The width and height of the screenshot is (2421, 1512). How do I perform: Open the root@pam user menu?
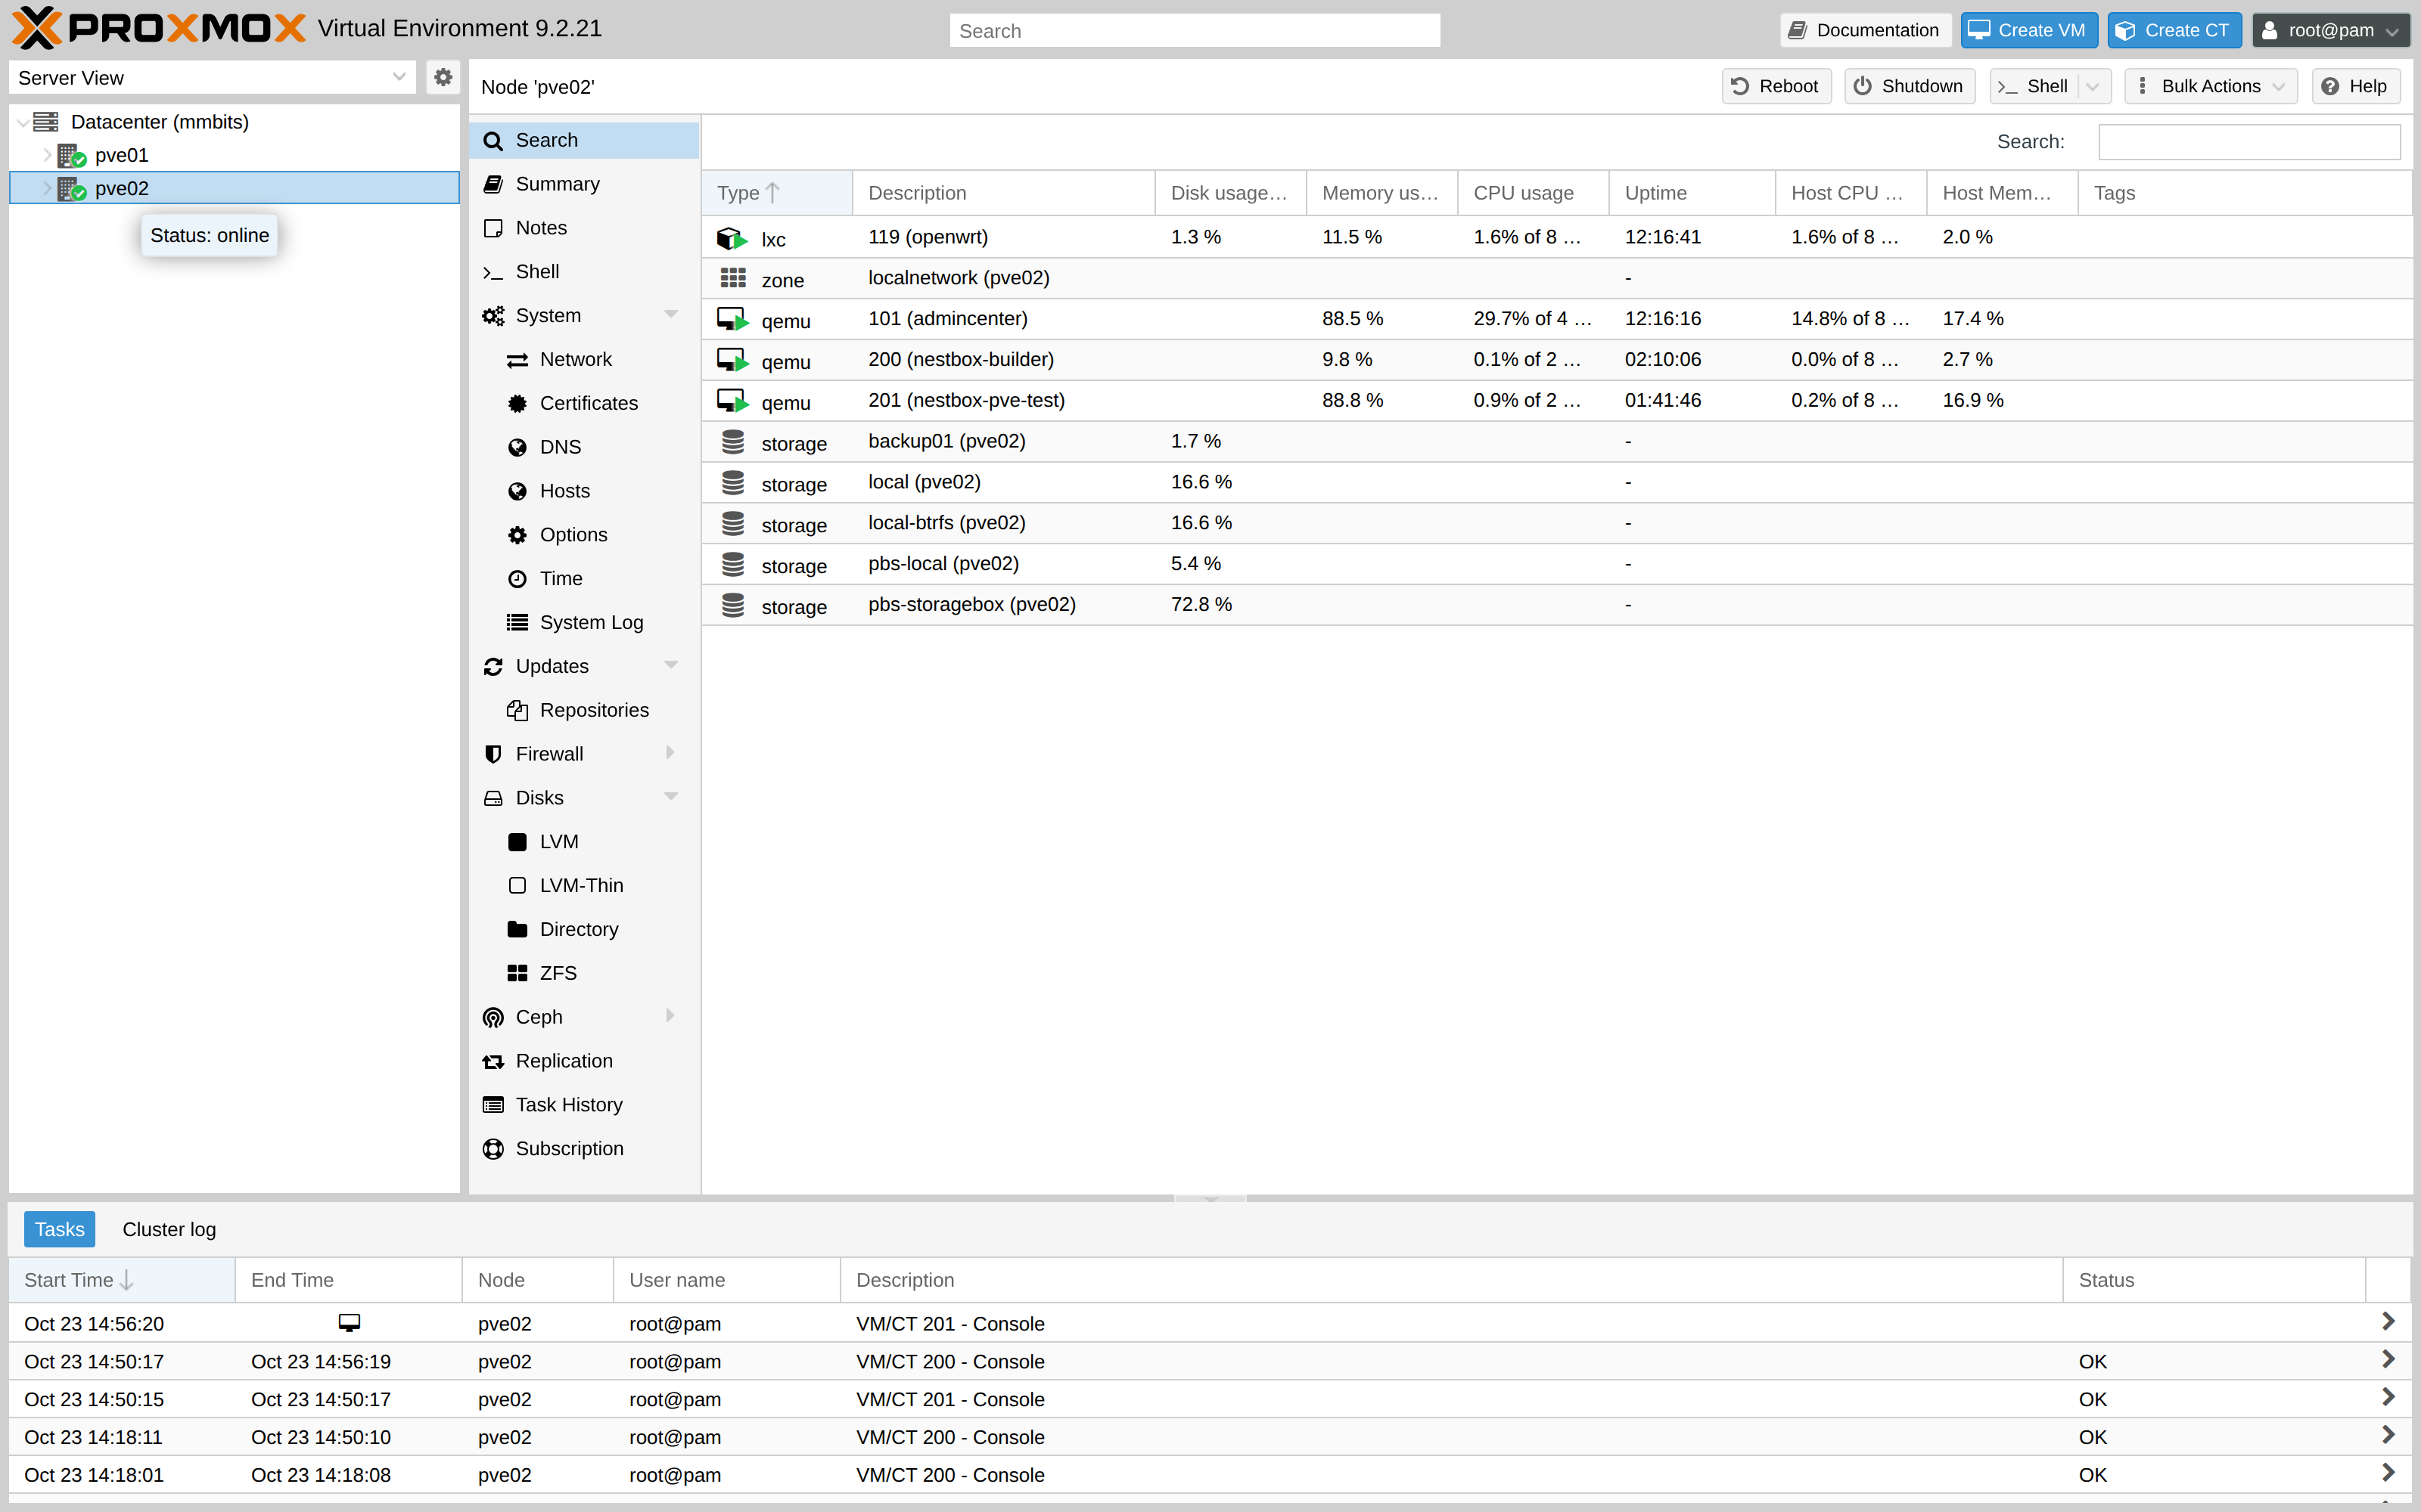[x=2331, y=31]
